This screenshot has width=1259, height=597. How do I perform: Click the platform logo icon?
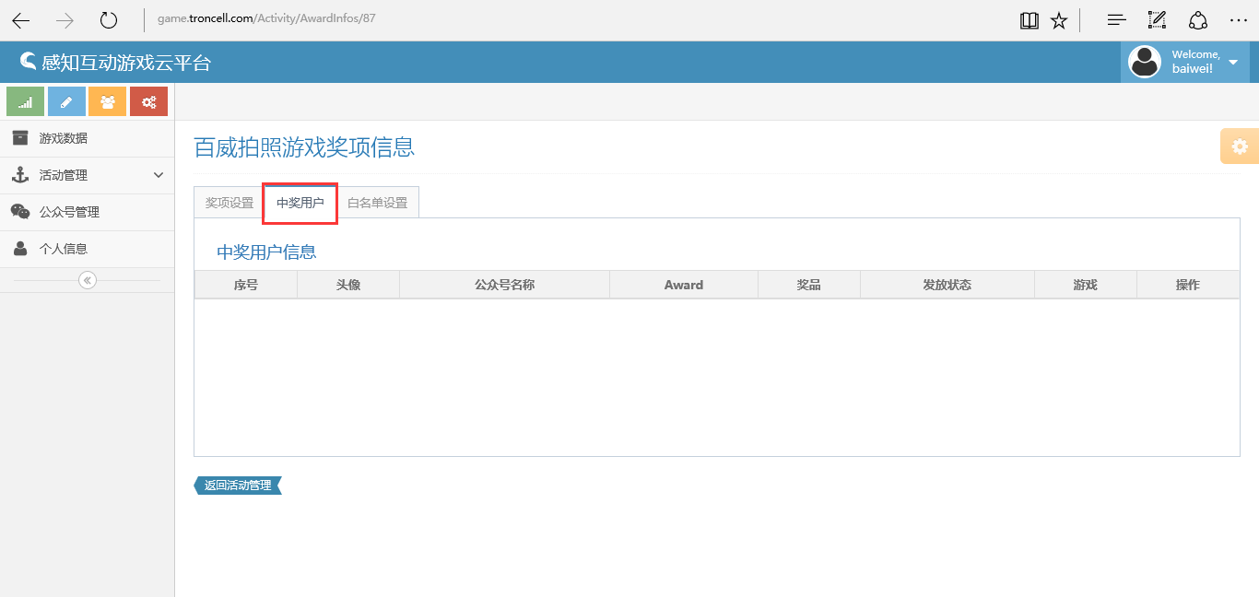29,62
